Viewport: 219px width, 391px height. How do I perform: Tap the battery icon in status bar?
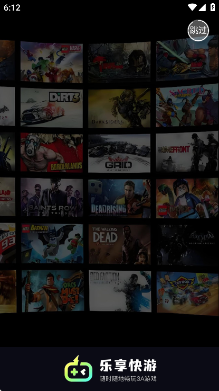(213, 7)
